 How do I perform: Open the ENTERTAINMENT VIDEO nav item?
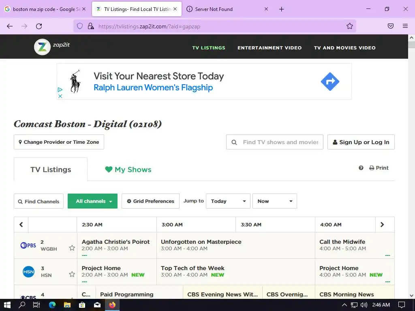tap(270, 48)
